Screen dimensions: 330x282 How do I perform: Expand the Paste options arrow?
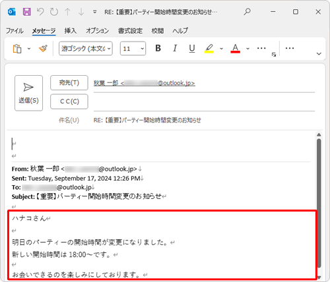[x=29, y=49]
